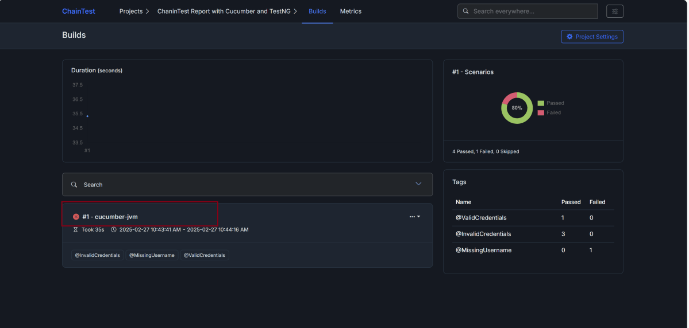Click the @InvalidCredentials tag chip
689x328 pixels.
click(97, 255)
